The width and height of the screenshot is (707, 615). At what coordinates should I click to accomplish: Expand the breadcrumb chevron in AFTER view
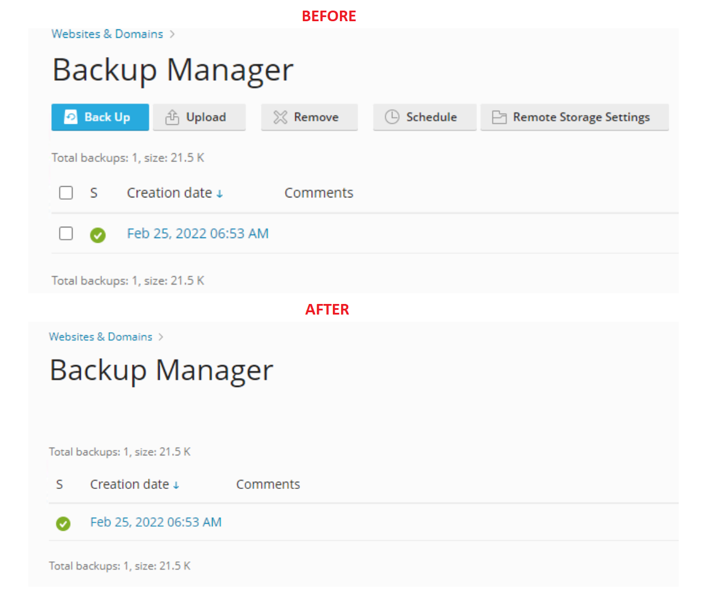(x=160, y=337)
